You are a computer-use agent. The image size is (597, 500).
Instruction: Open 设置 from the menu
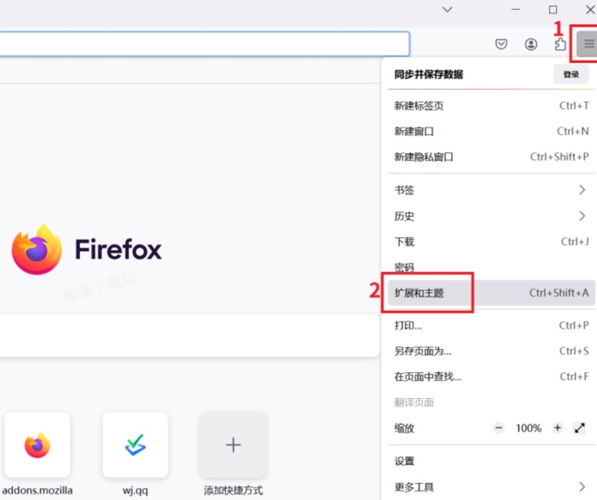[x=492, y=461]
